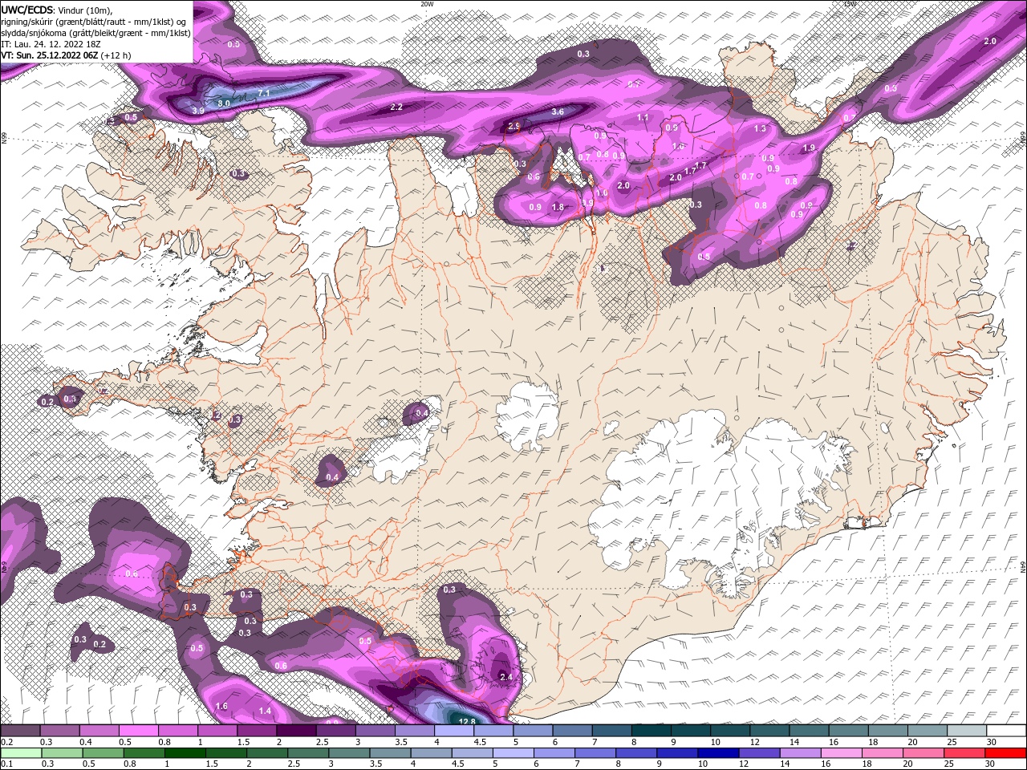Select the valid time VT: Sun. 25.12.2022 06Z
The height and width of the screenshot is (770, 1027).
(65, 55)
